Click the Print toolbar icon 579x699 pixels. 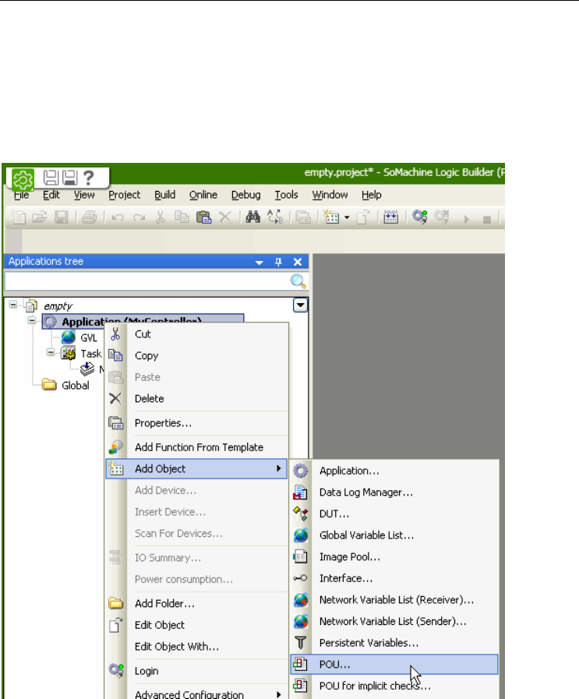90,217
